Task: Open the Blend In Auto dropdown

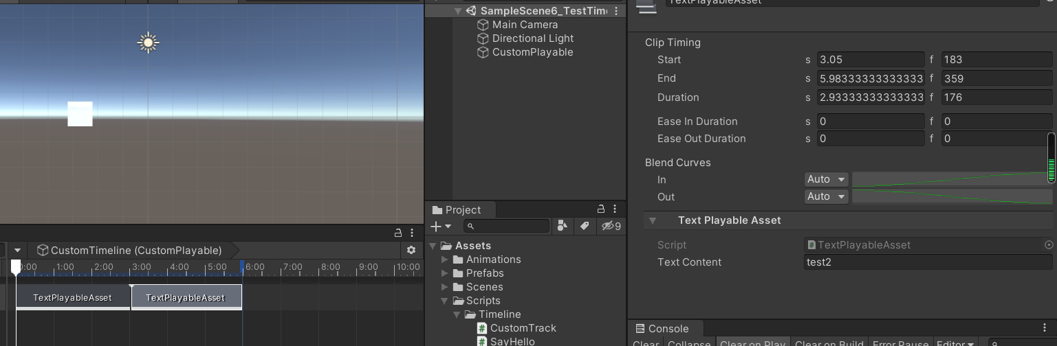Action: 827,179
